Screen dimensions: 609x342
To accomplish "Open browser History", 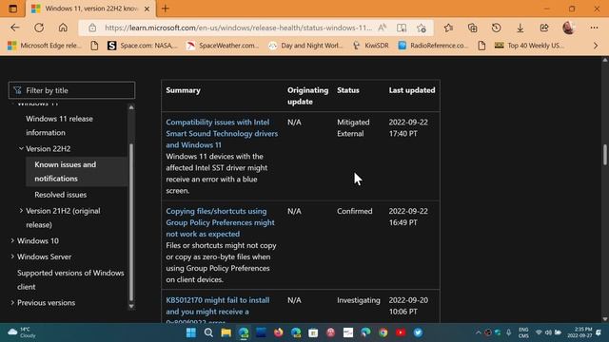I will pyautogui.click(x=496, y=28).
